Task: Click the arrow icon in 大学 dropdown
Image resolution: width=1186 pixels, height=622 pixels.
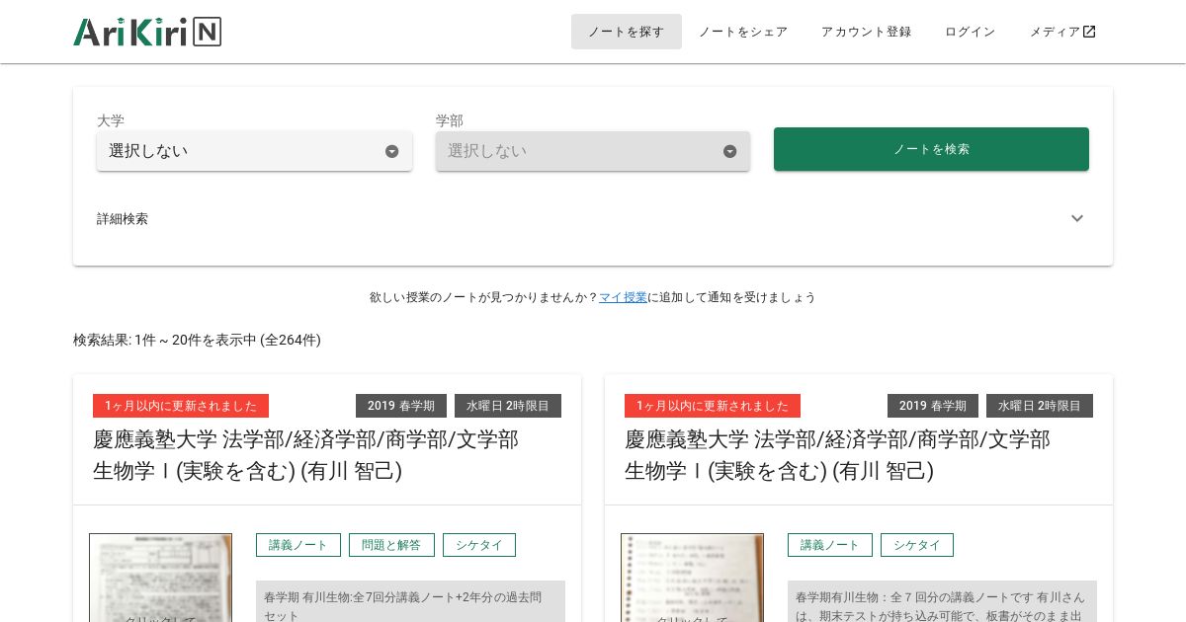Action: coord(392,151)
